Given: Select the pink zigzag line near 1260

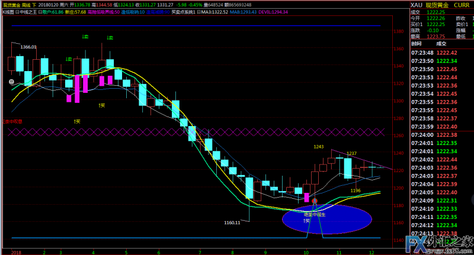Looking at the screenshot, I should coord(196,130).
